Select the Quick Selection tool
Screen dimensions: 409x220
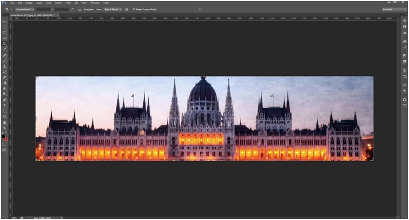[4, 38]
